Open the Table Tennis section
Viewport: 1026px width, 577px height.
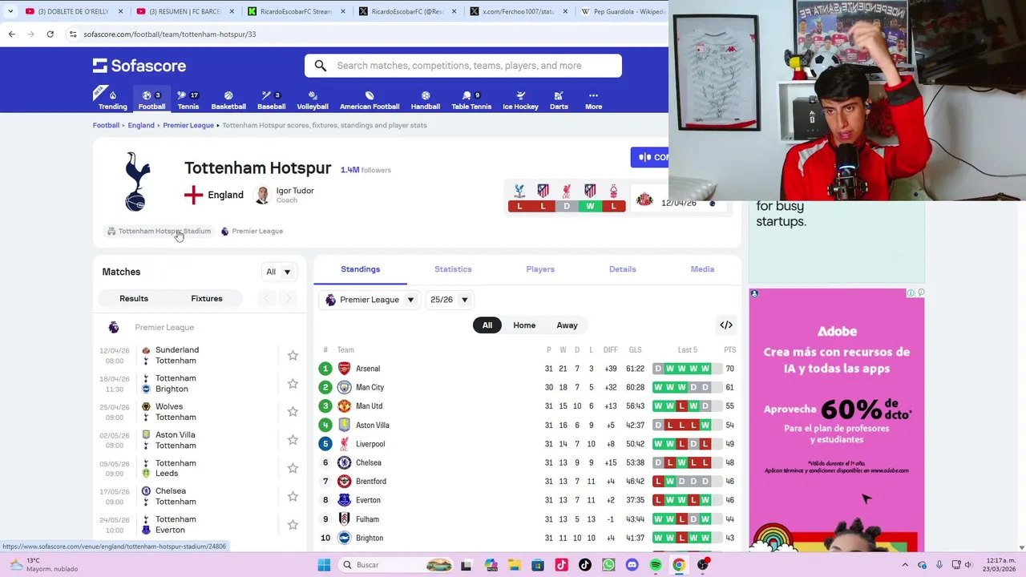point(471,99)
